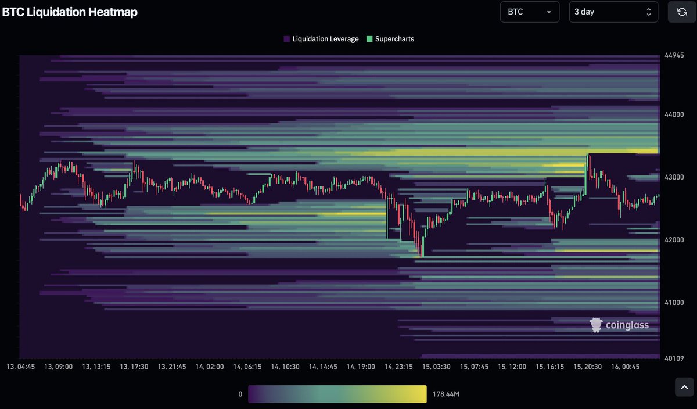Click the 13, 21:45 time axis label
The image size is (697, 409).
coord(172,367)
